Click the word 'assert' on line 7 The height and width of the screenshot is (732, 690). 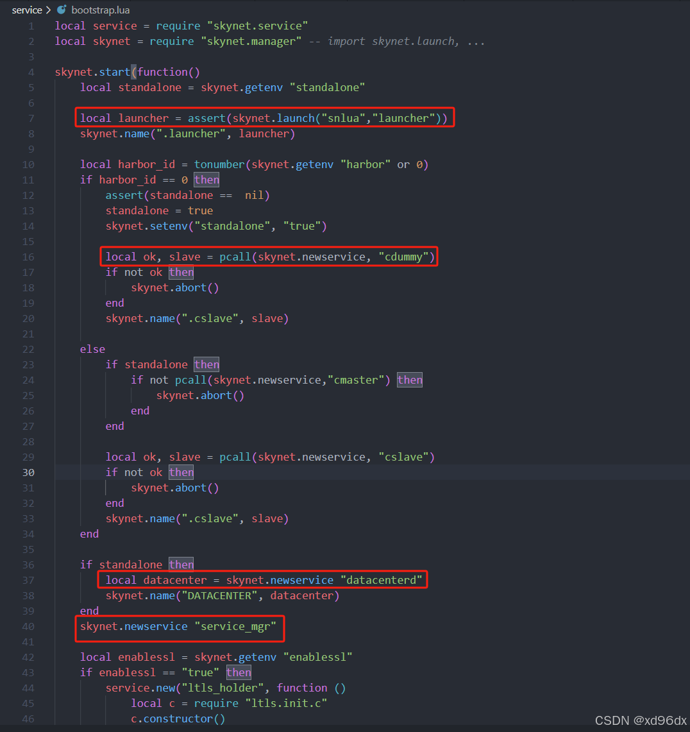pyautogui.click(x=206, y=118)
